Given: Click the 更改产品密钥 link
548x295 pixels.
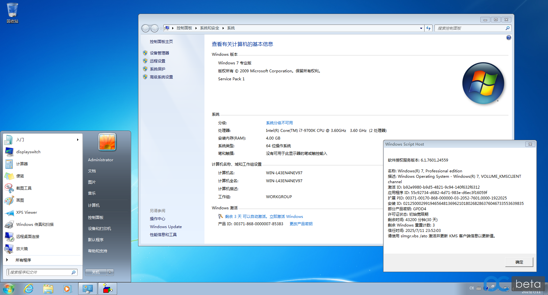Looking at the screenshot, I should [301, 224].
